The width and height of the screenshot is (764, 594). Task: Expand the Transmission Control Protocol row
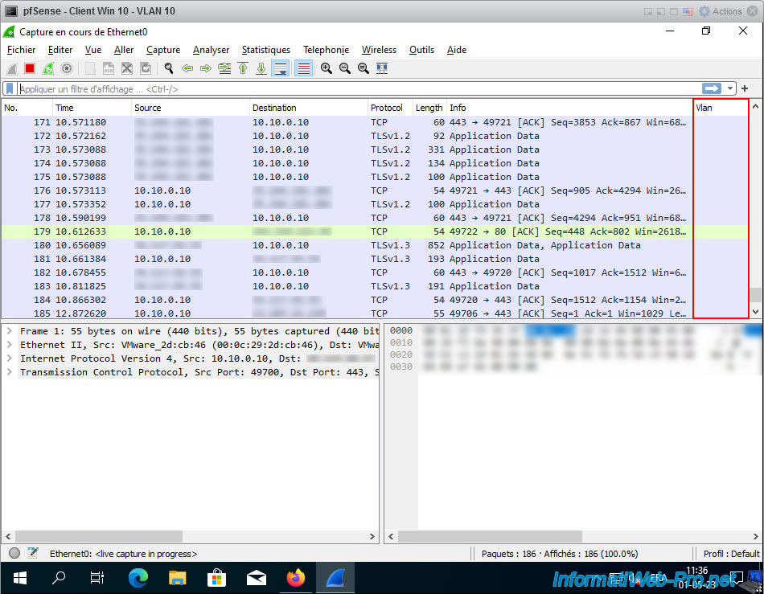(10, 372)
